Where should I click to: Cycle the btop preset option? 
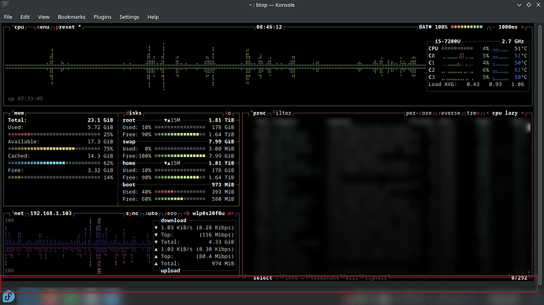68,27
